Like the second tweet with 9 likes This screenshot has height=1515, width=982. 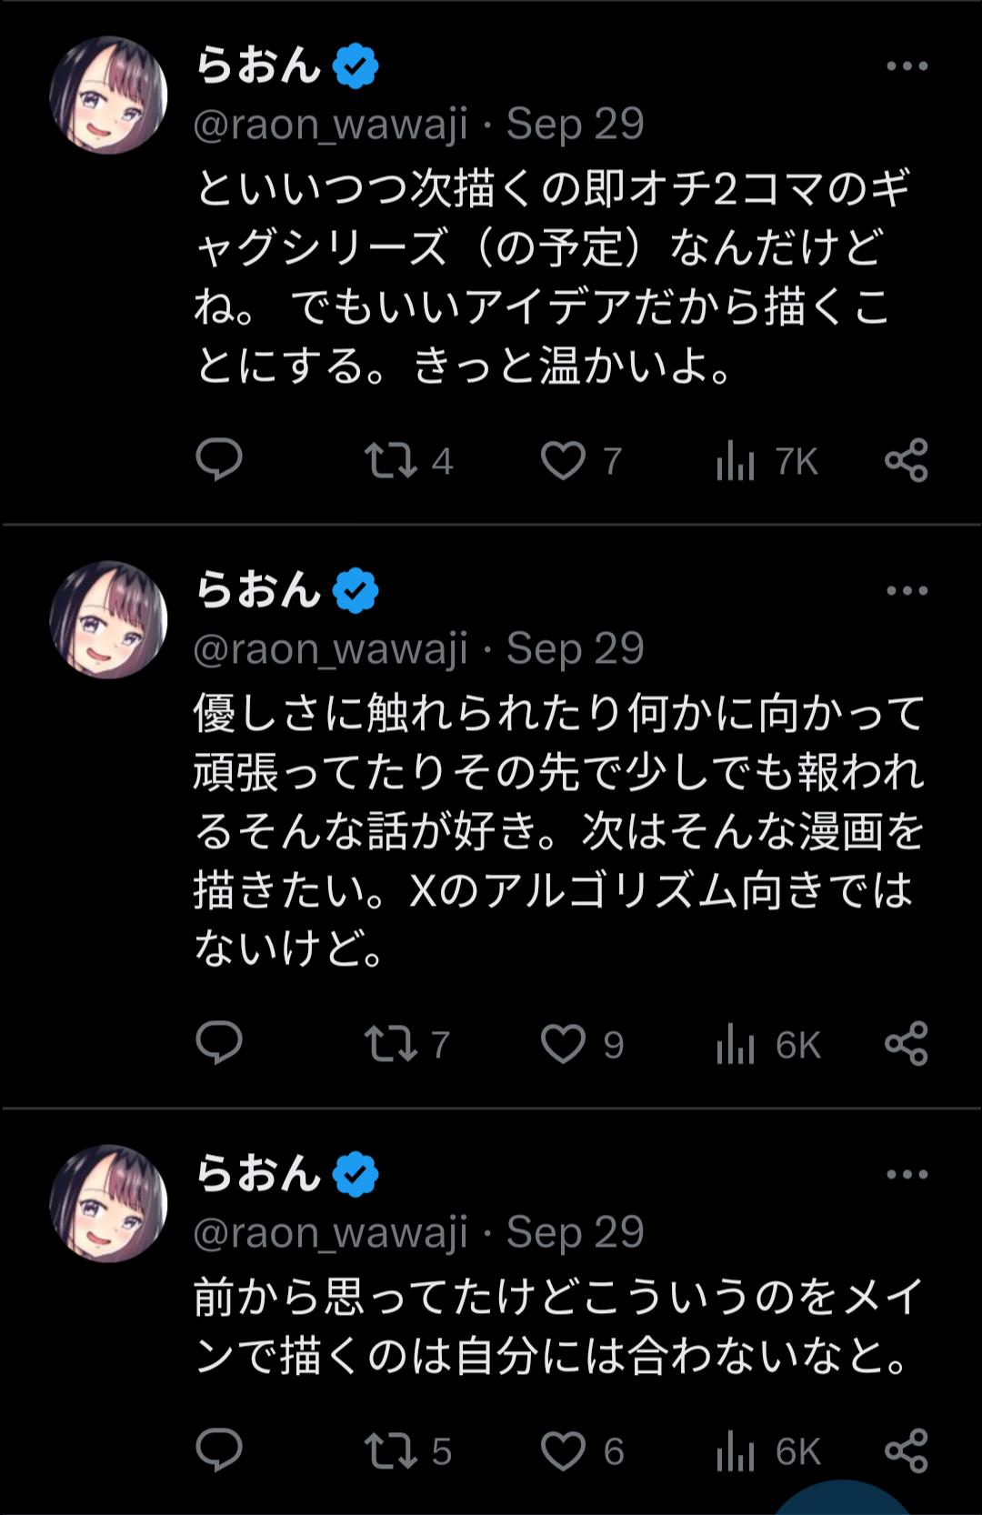563,1044
